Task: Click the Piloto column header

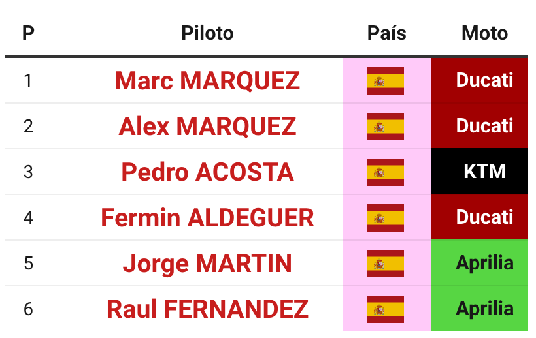Action: (x=207, y=33)
